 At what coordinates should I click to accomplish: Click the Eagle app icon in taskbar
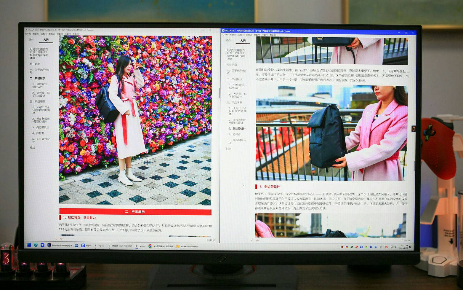(x=83, y=246)
